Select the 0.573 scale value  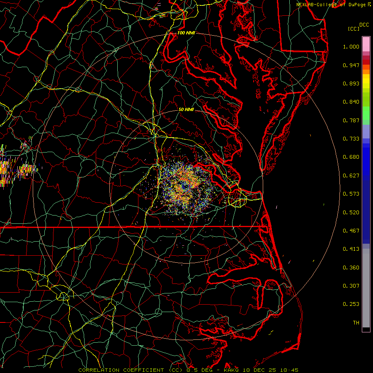pyautogui.click(x=351, y=194)
